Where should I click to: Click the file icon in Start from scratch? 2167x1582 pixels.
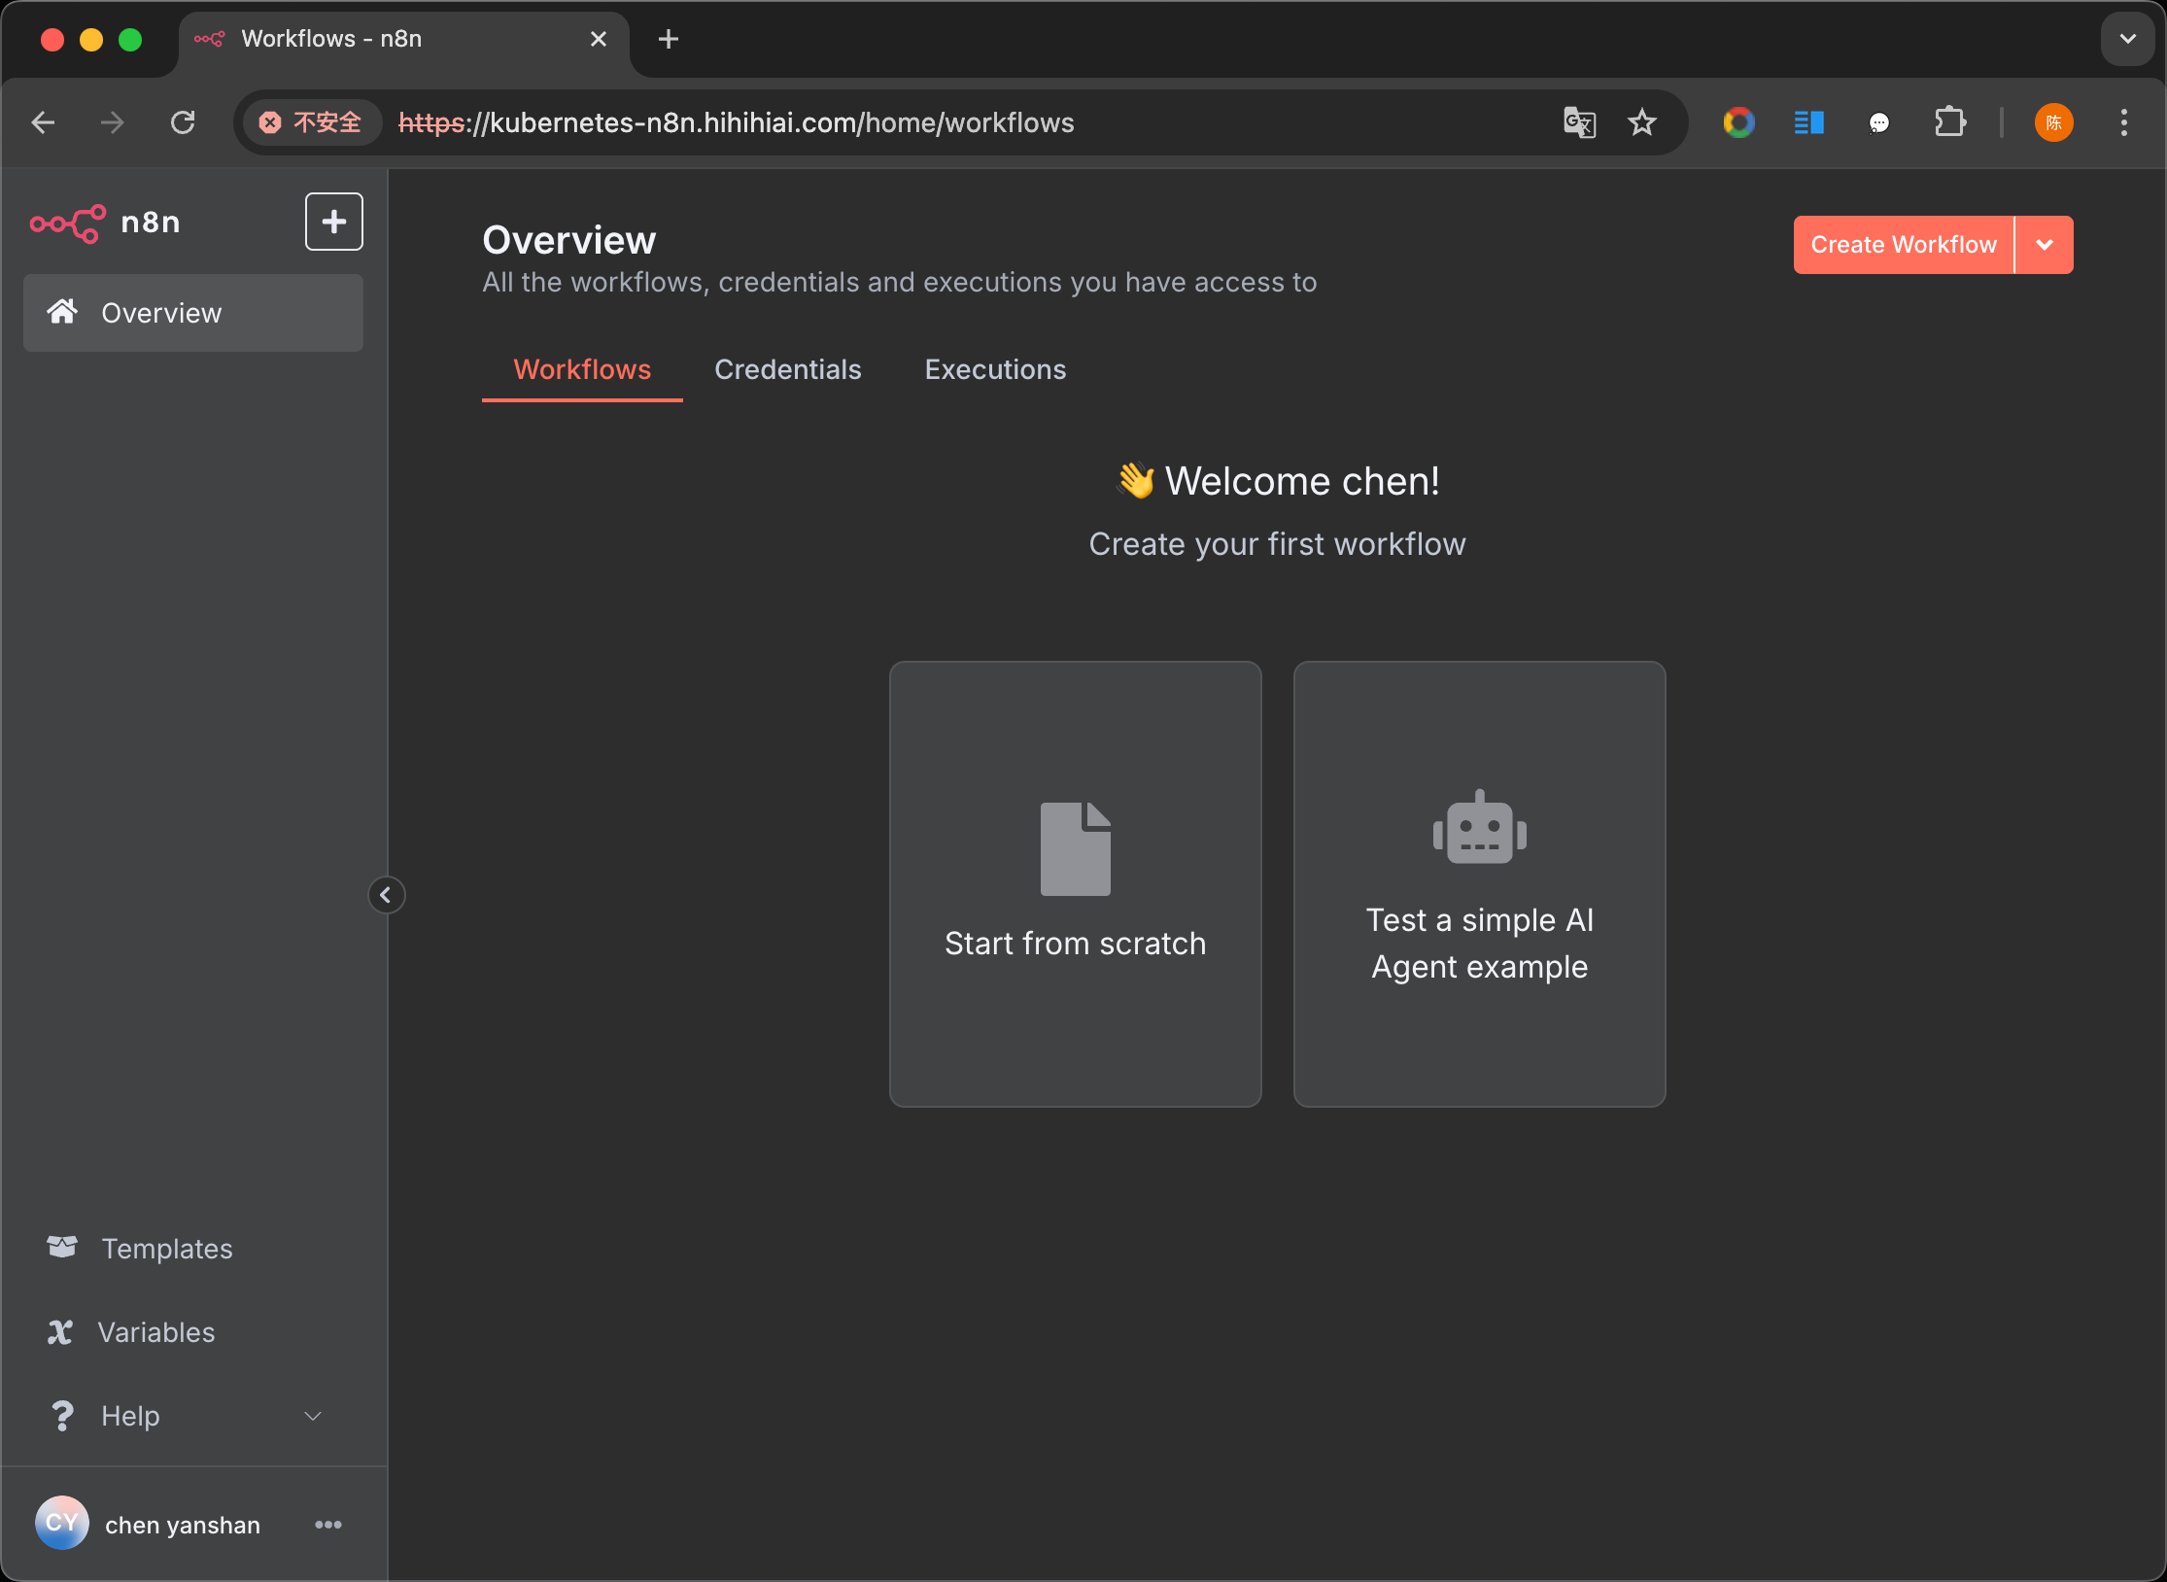tap(1076, 849)
